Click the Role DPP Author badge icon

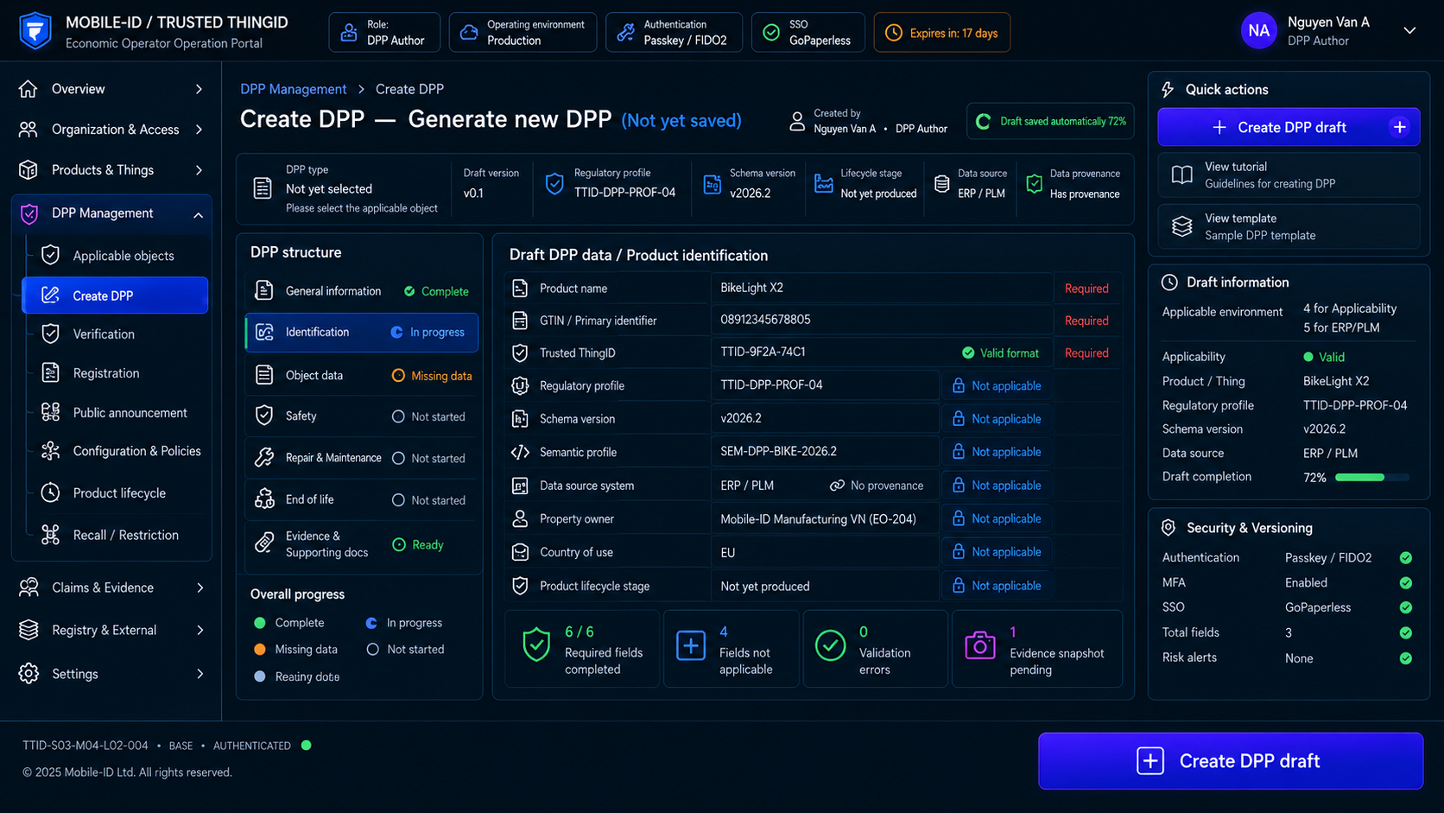pos(349,33)
